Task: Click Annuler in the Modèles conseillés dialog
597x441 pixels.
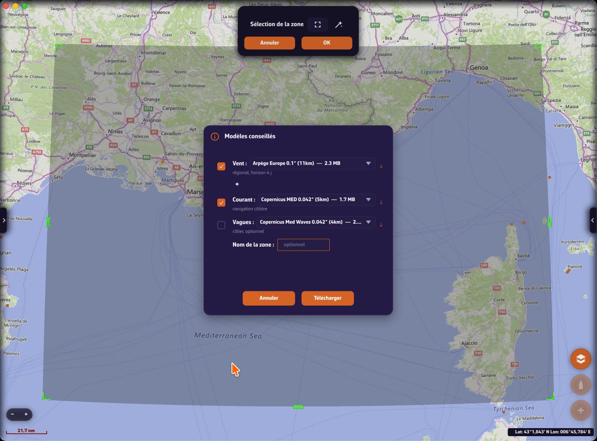Action: (x=269, y=298)
